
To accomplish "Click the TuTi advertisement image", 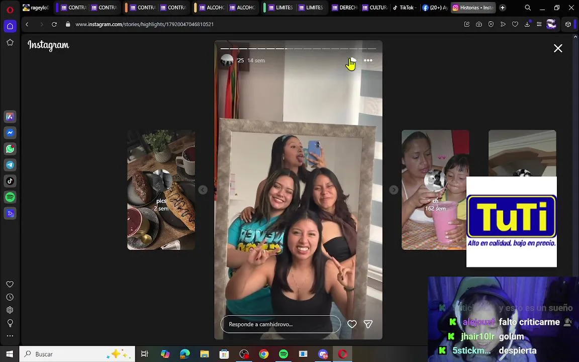I will tap(512, 222).
